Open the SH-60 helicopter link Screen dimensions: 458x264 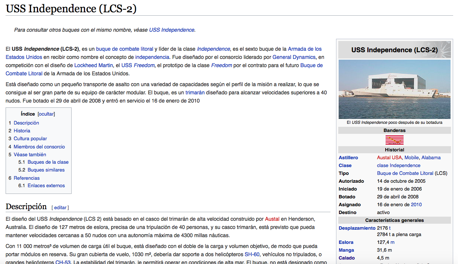[252, 254]
